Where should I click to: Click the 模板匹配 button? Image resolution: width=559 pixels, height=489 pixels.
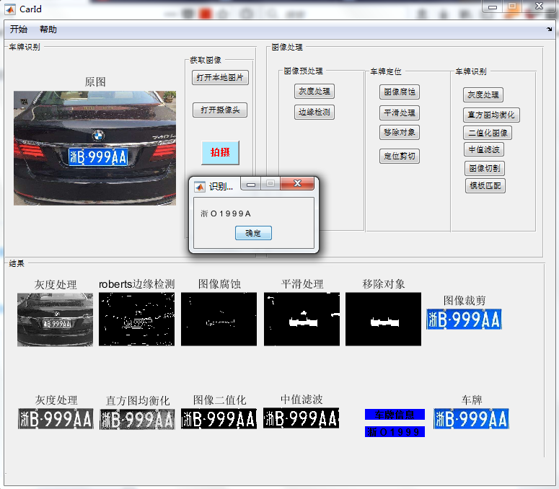pos(485,185)
